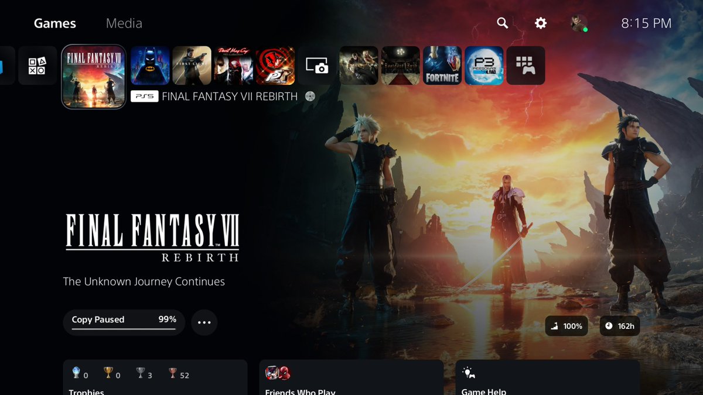Click the bronze trophy icon showing 52
This screenshot has height=395, width=703.
[x=172, y=373]
